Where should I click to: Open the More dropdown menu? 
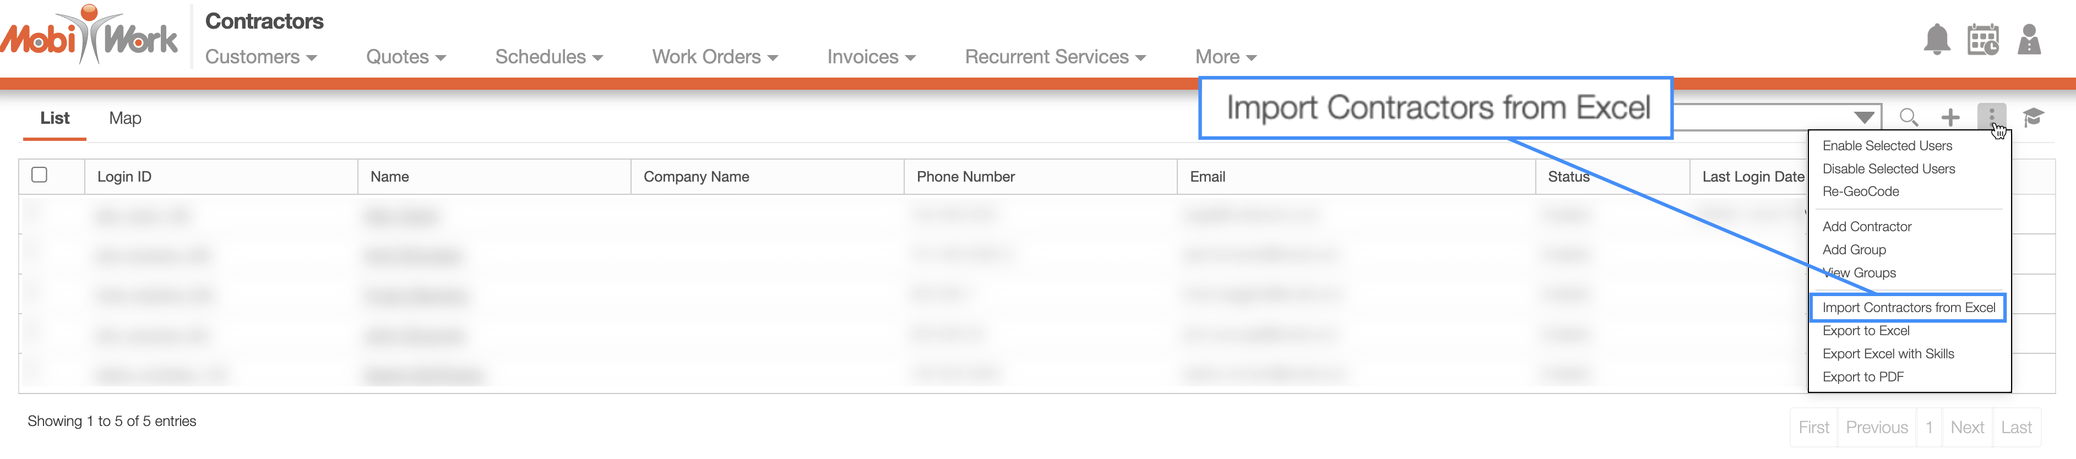(x=1225, y=57)
